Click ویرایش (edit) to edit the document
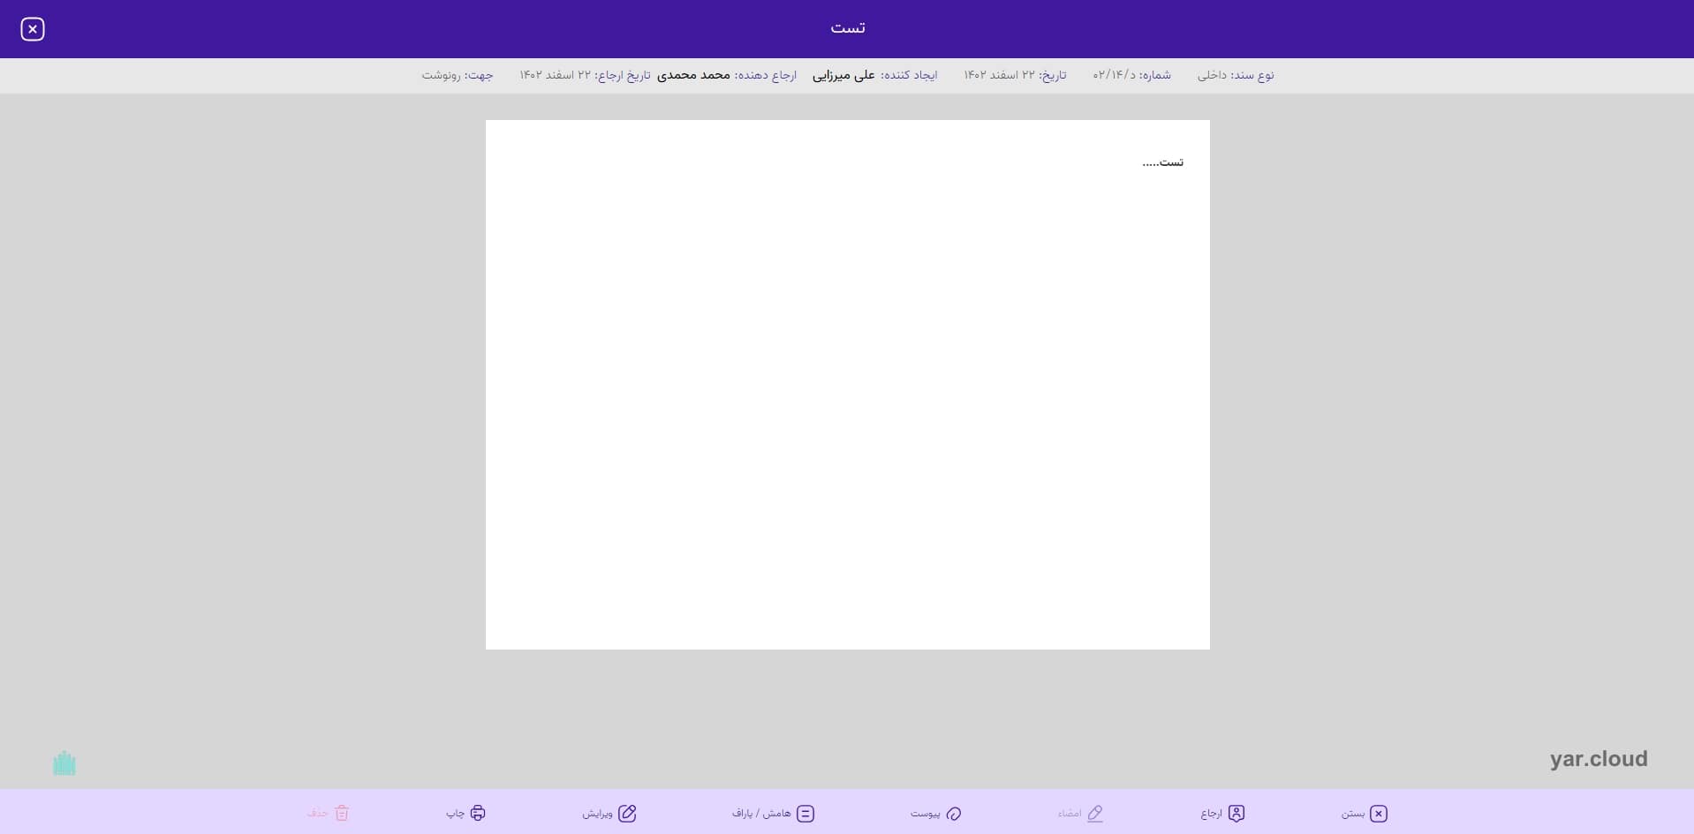This screenshot has width=1694, height=834. click(x=609, y=813)
